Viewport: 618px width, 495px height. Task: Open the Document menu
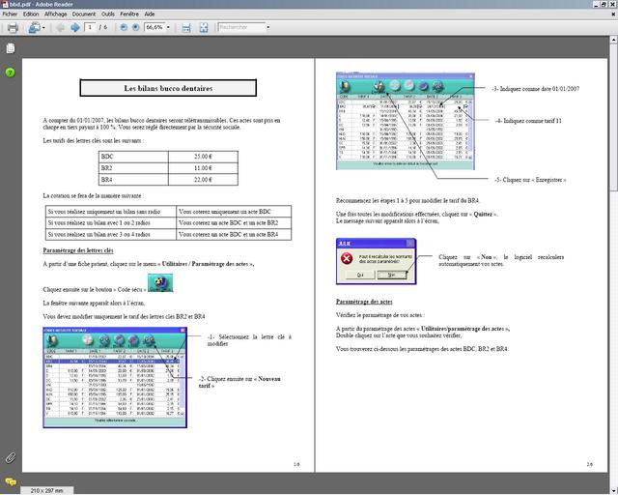84,14
